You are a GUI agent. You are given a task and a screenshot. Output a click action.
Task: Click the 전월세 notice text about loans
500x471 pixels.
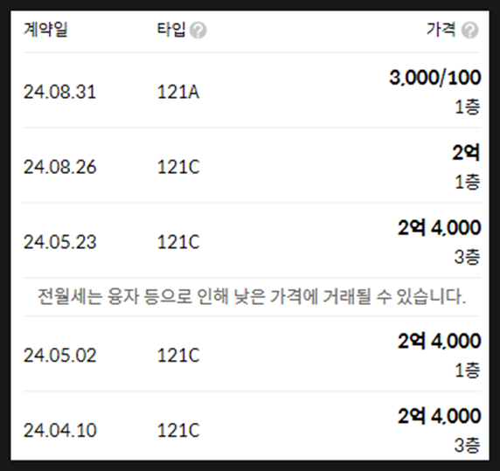click(x=252, y=297)
